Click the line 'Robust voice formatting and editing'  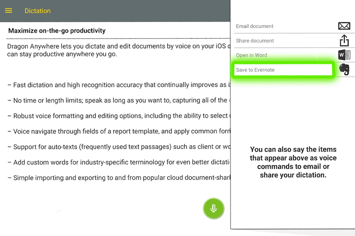119,116
